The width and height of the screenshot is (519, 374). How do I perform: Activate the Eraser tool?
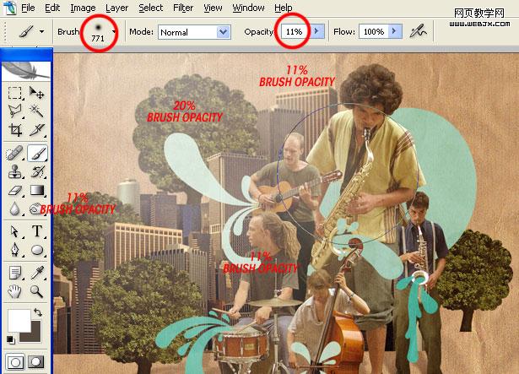point(15,191)
